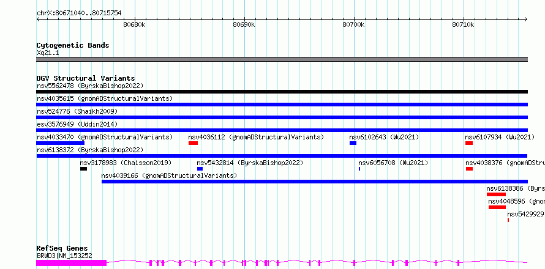Image resolution: width=545 pixels, height=269 pixels.
Task: Click the blue nsv5432814 variant block
Action: tap(200, 169)
